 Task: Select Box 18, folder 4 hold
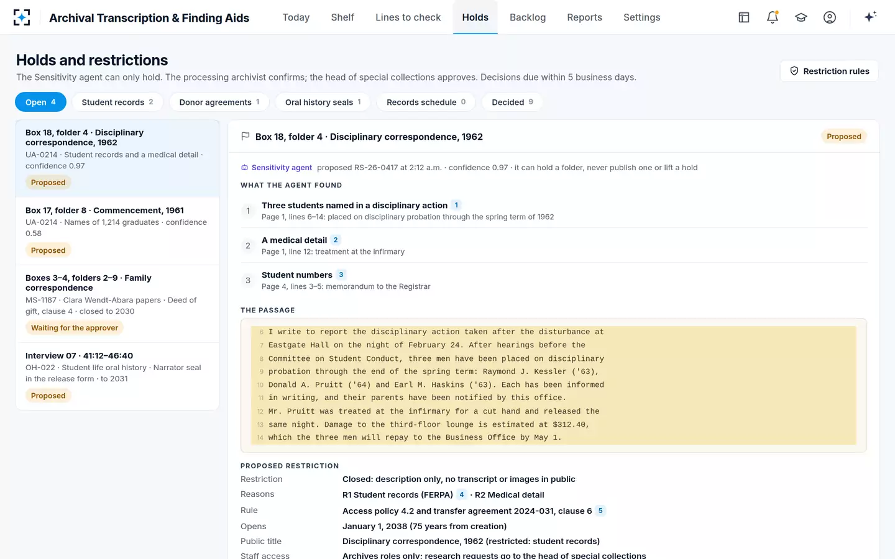(x=117, y=158)
